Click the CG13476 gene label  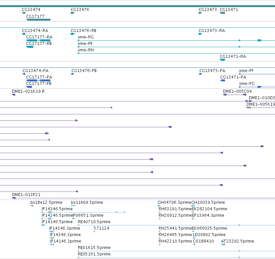(x=80, y=10)
